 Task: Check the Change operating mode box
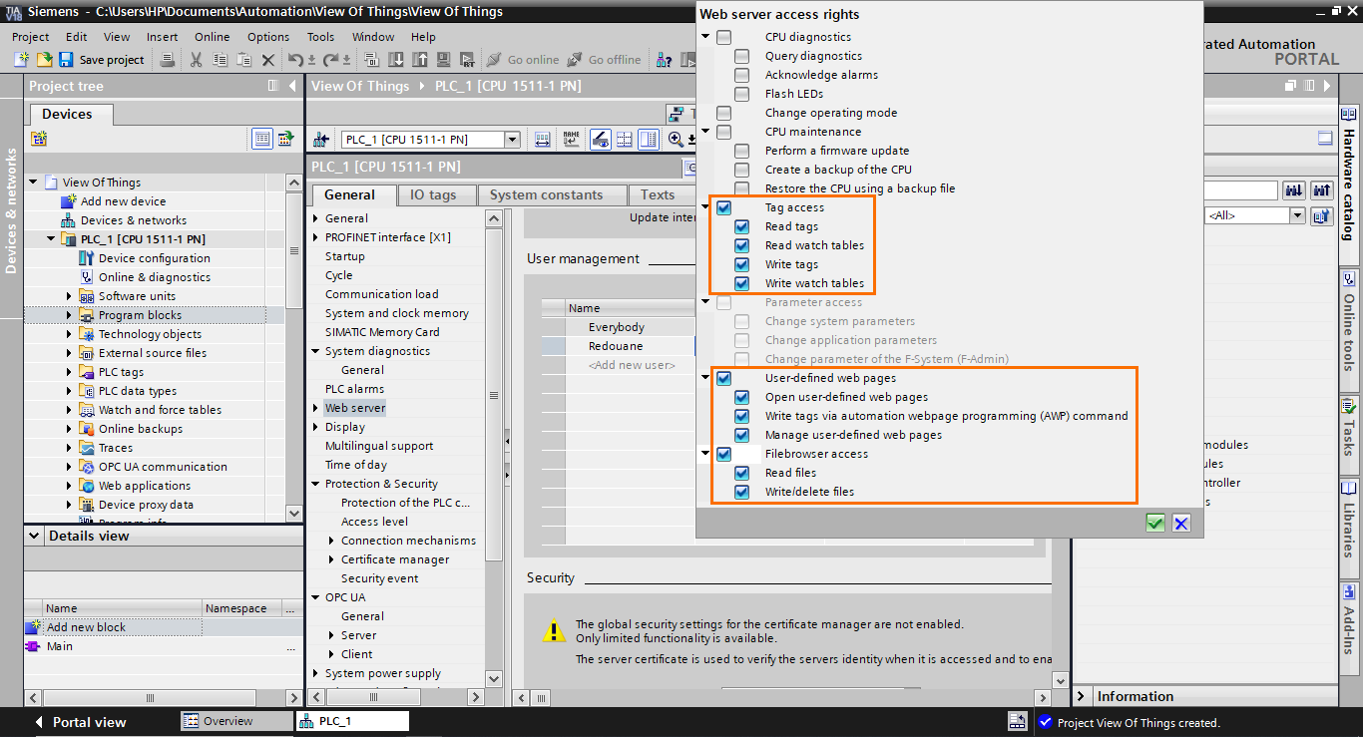pos(724,113)
